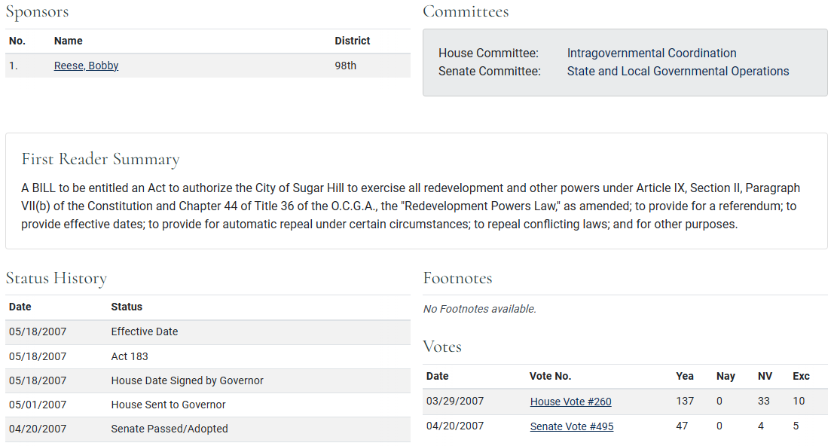The image size is (834, 446).
Task: Select Intragovernmental Coordination committee text
Action: coord(652,53)
